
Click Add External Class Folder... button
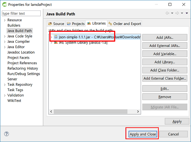pyautogui.click(x=165, y=78)
